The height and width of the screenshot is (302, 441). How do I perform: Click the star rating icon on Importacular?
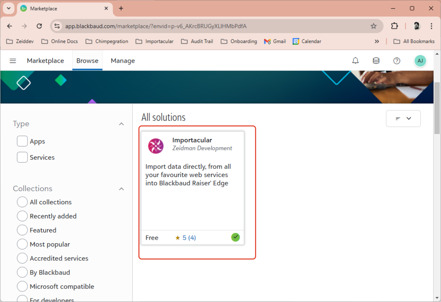(178, 238)
